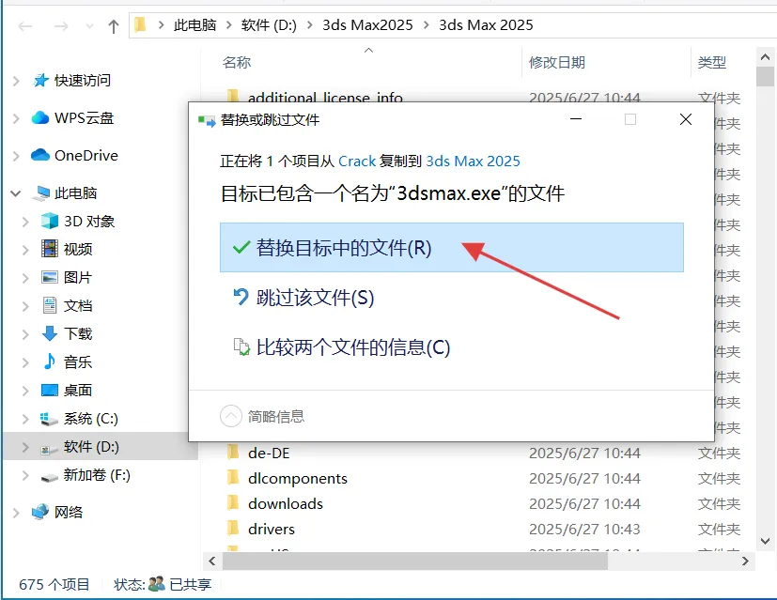Image resolution: width=777 pixels, height=600 pixels.
Task: Open 3D 对象 folder icon
Action: (50, 221)
